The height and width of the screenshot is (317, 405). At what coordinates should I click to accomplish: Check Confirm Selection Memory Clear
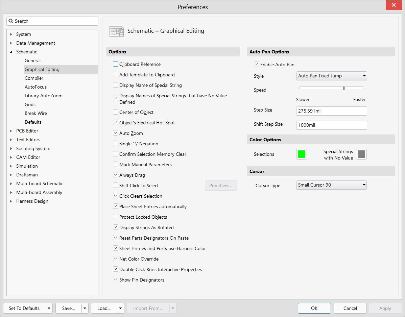[116, 154]
